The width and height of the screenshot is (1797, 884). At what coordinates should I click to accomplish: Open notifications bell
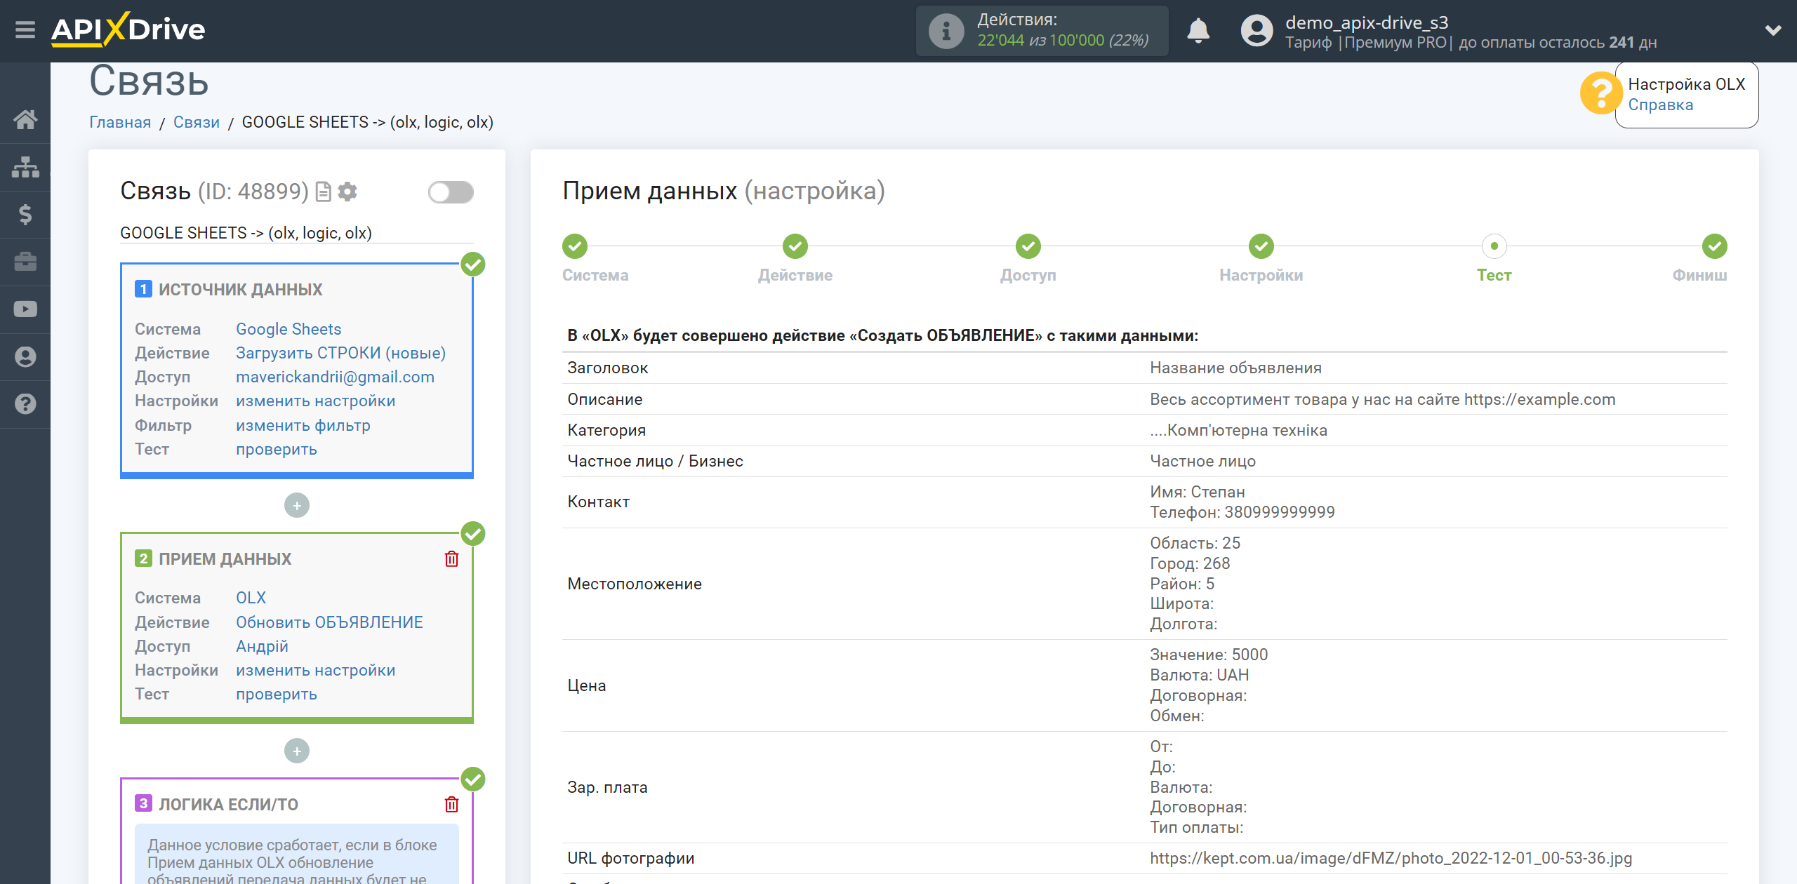click(x=1198, y=31)
